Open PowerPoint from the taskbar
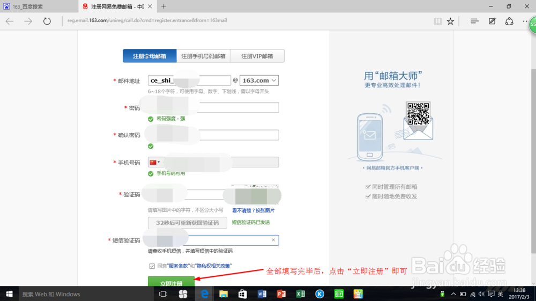This screenshot has width=536, height=301. 281,294
